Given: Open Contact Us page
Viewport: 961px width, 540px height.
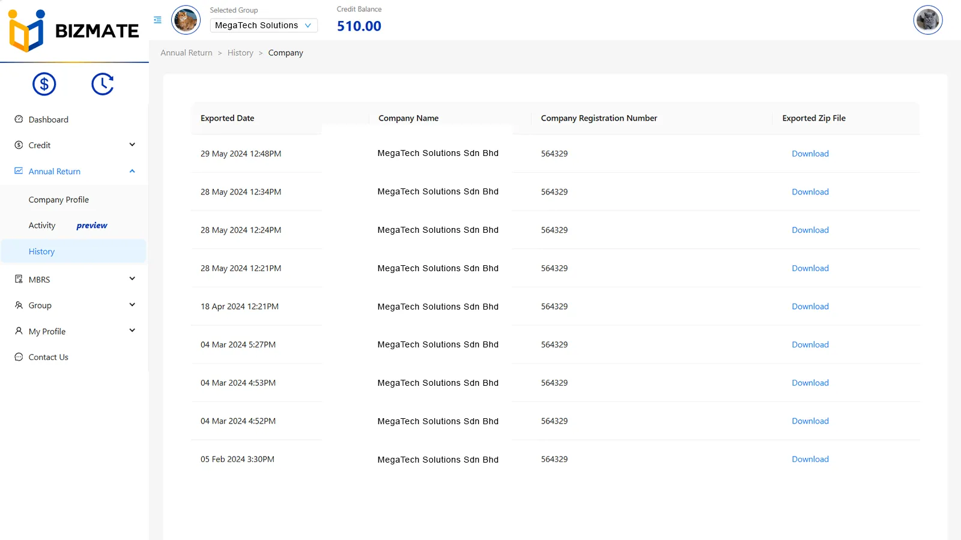Looking at the screenshot, I should click(x=49, y=357).
